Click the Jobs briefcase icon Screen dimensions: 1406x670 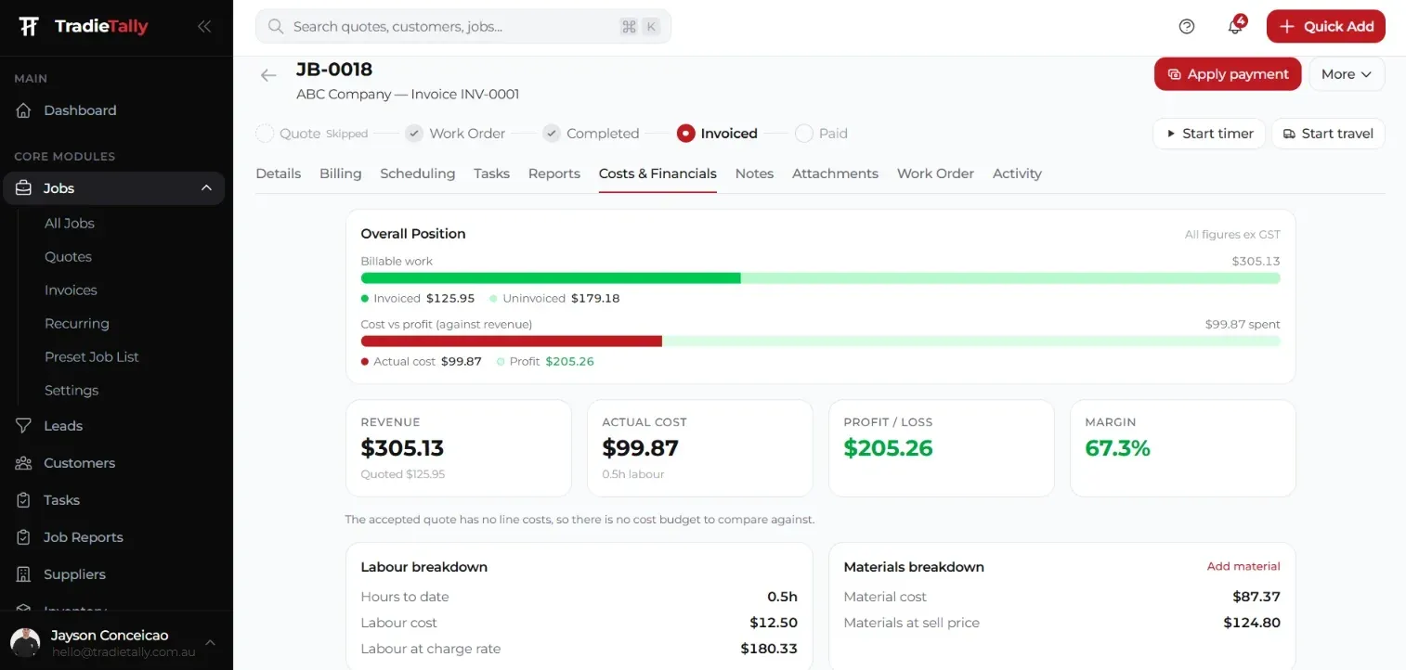(x=24, y=188)
